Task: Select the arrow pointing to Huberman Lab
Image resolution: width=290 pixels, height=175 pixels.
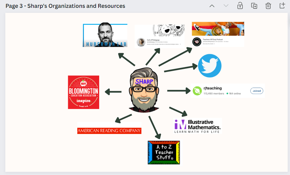Action: [126, 59]
